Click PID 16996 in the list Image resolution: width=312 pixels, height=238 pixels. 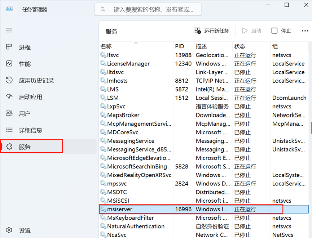183,209
